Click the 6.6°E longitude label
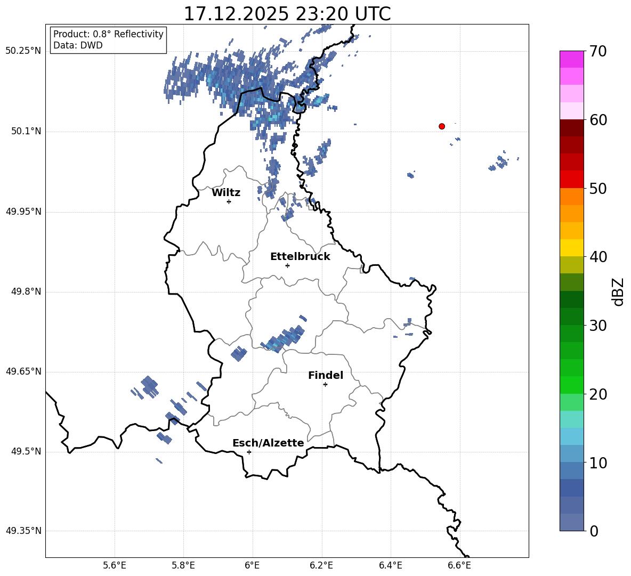The width and height of the screenshot is (631, 576). 459,566
